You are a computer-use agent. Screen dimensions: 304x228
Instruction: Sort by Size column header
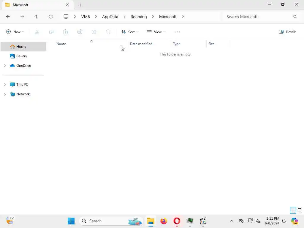[x=211, y=44]
